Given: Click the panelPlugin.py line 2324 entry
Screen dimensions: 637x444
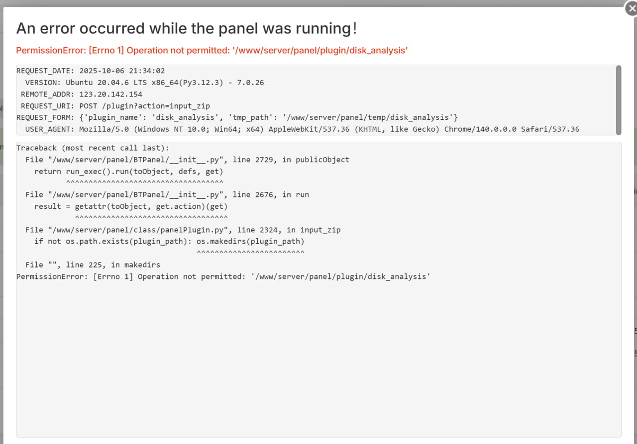Looking at the screenshot, I should [x=183, y=230].
